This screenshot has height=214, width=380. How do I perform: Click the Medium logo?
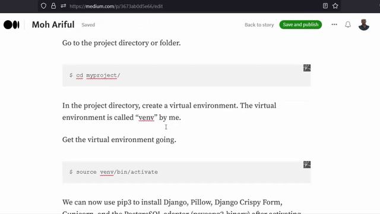(x=11, y=25)
